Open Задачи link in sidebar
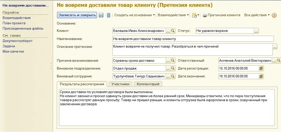 coord(9,46)
